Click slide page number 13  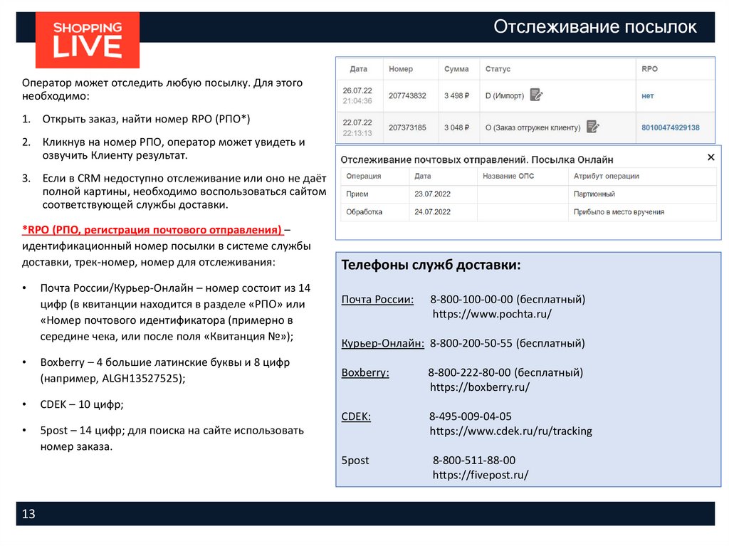(28, 513)
